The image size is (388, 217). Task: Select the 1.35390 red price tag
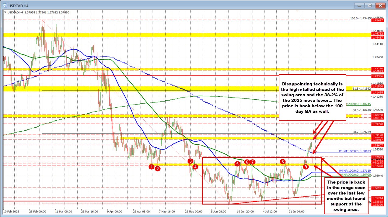tap(378, 205)
